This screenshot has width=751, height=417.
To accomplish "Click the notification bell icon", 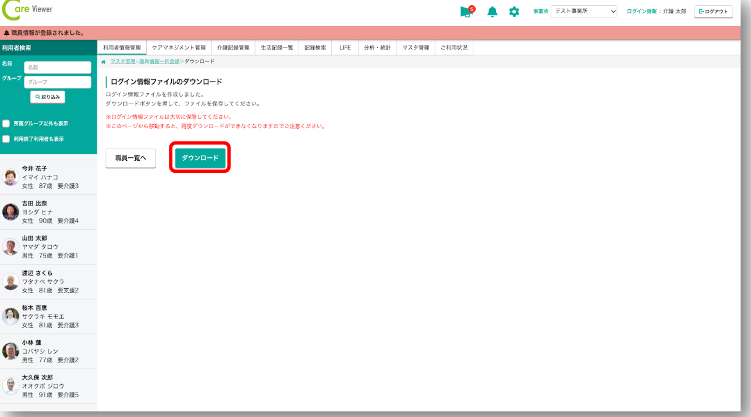I will click(493, 12).
